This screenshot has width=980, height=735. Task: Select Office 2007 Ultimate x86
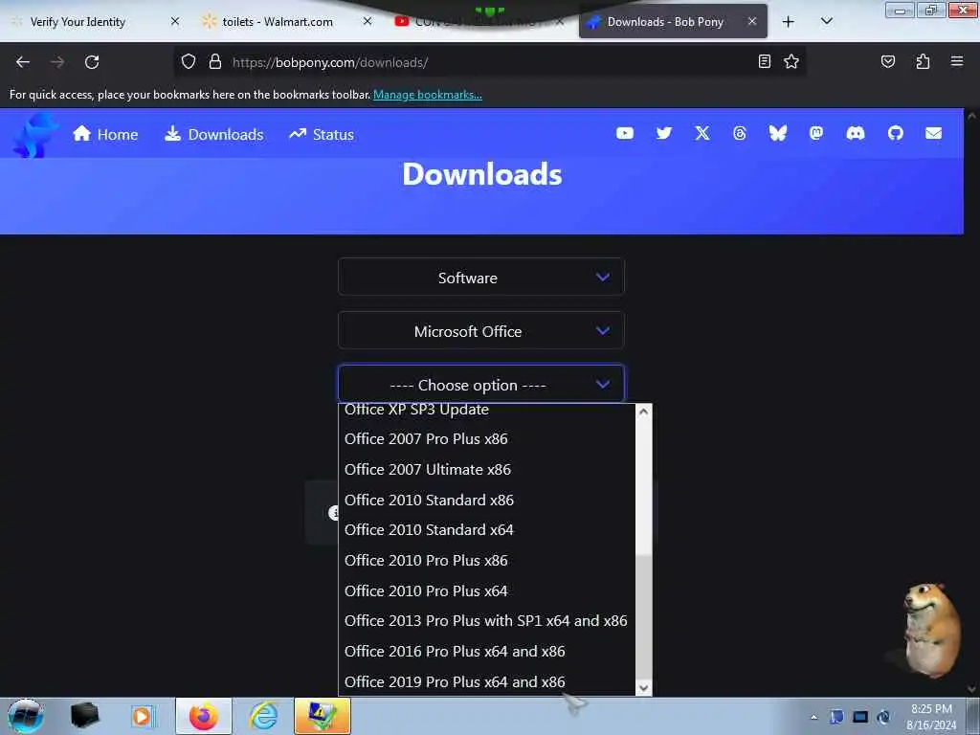(x=486, y=469)
